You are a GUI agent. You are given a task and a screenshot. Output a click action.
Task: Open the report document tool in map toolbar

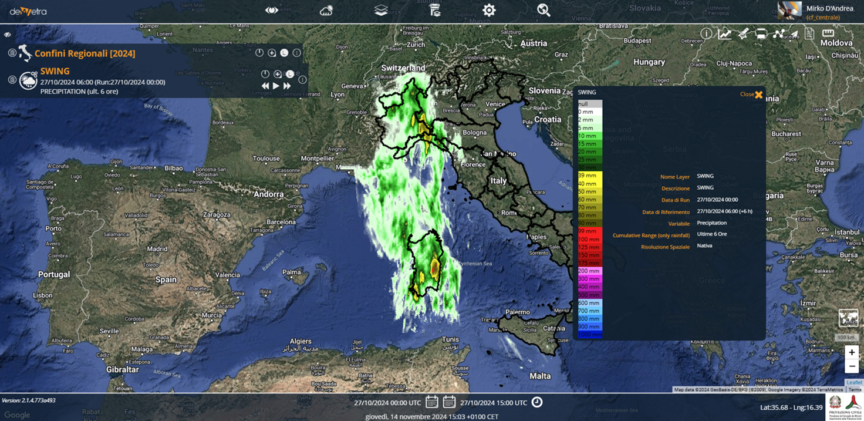[x=809, y=33]
